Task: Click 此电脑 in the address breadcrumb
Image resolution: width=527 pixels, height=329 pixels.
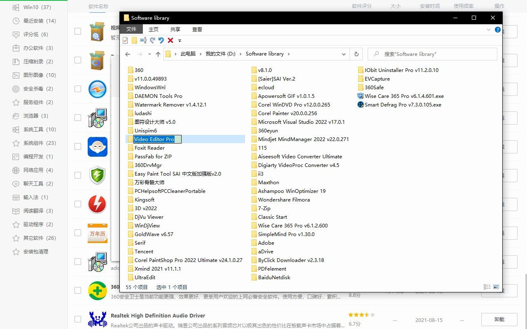Action: [188, 54]
